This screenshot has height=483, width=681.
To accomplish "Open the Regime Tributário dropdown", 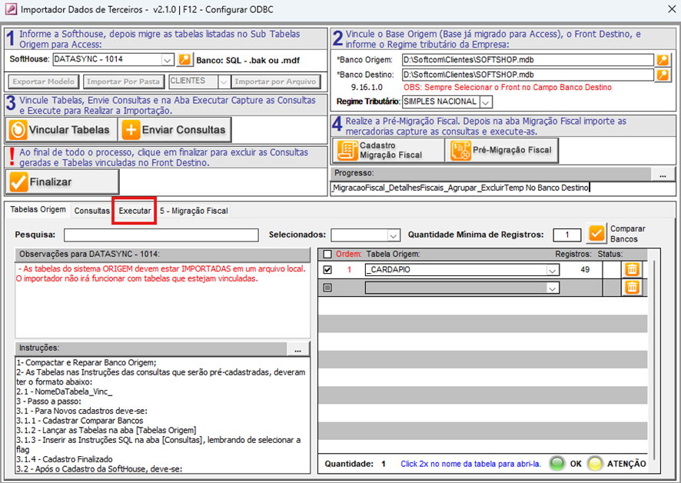I will click(x=486, y=102).
